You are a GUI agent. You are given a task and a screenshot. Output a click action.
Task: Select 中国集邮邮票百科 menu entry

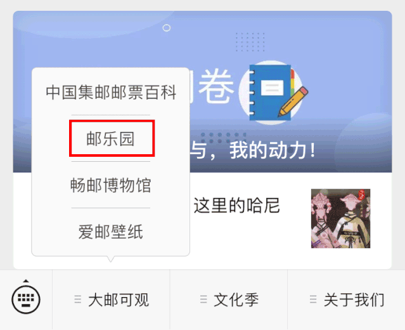111,92
